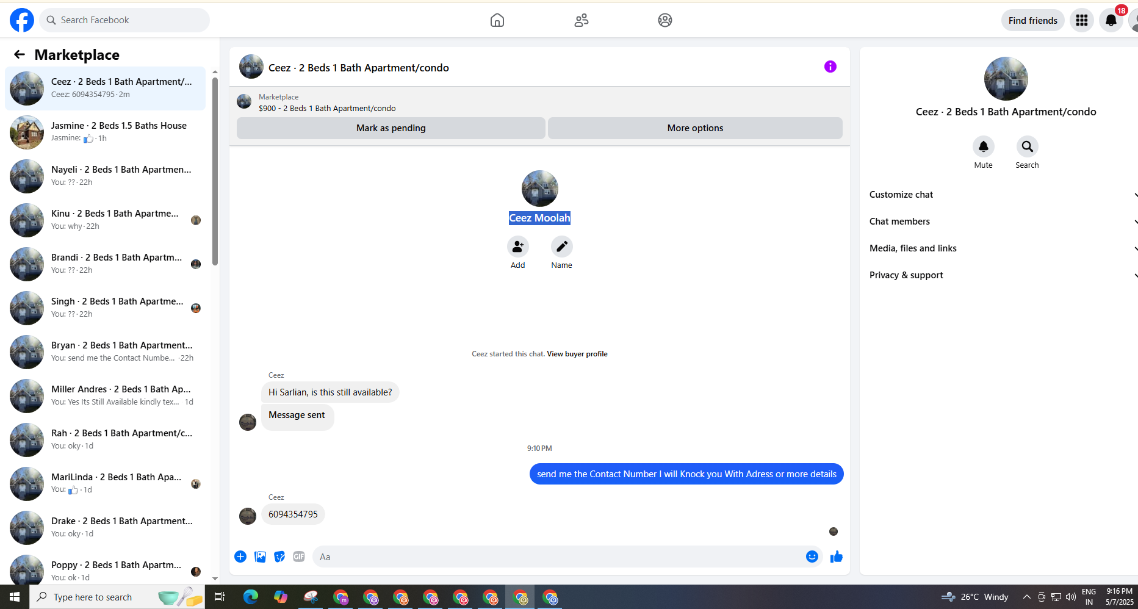The height and width of the screenshot is (609, 1138).
Task: Expand Privacy & support section
Action: (1003, 275)
